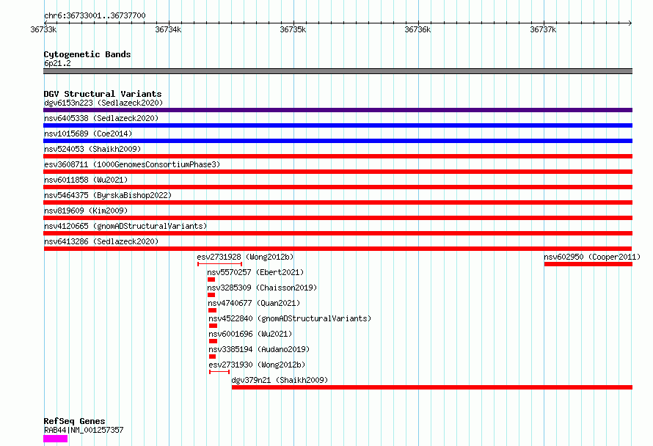Viewport: 653px width, 446px height.
Task: Click the 36734k ruler position
Action: point(168,29)
